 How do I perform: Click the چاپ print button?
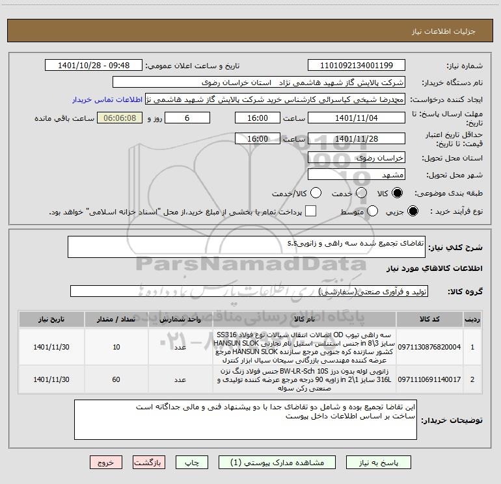coord(192,463)
